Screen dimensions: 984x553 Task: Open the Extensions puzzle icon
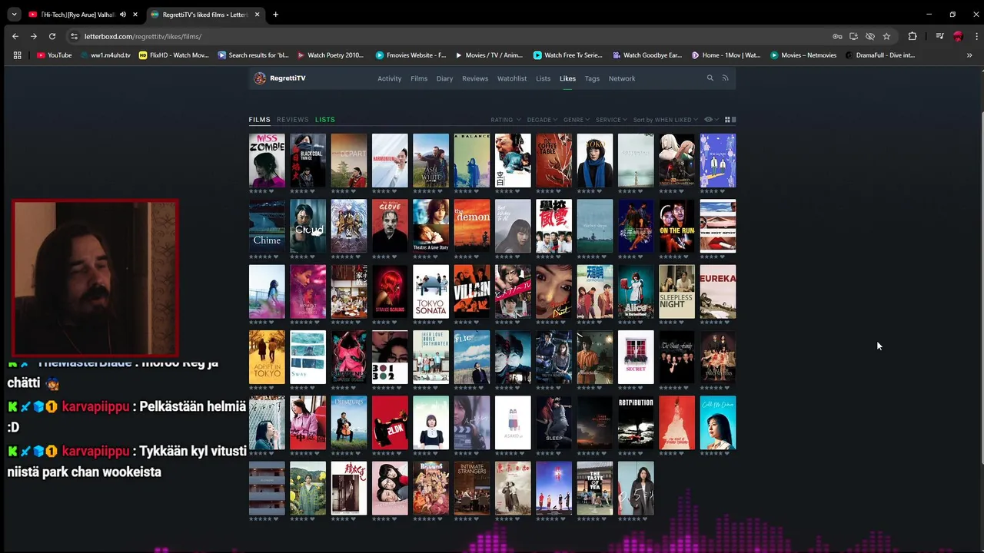click(x=913, y=36)
